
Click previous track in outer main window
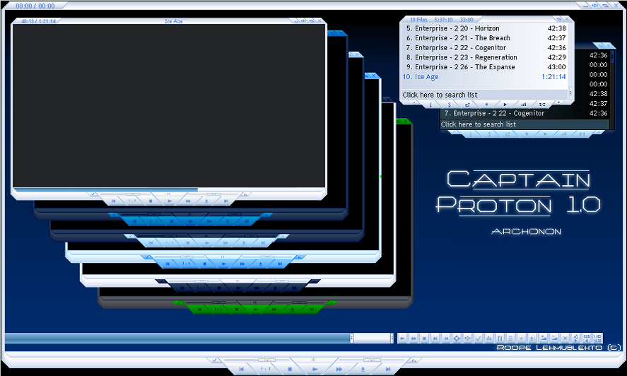tap(241, 369)
